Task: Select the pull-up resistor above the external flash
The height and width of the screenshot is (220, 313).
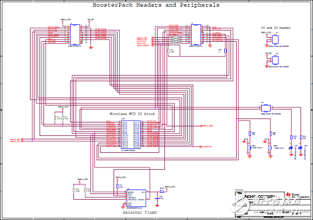Action: click(x=117, y=186)
